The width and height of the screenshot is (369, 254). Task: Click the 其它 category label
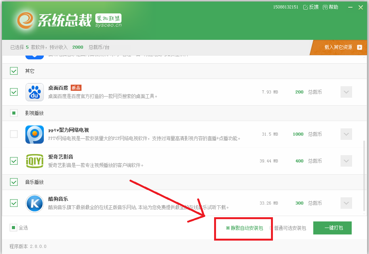30,71
